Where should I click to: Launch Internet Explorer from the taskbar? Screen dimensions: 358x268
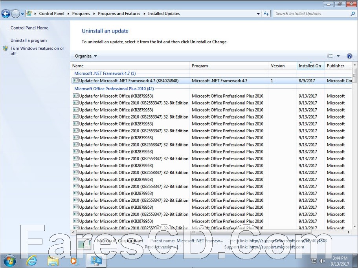32,261
